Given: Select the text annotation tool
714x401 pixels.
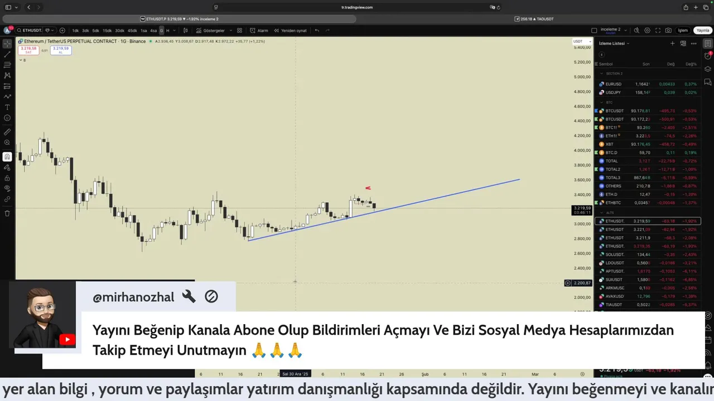Looking at the screenshot, I should 7,107.
